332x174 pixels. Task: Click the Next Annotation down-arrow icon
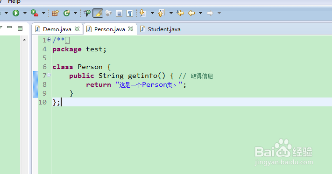[143, 13]
